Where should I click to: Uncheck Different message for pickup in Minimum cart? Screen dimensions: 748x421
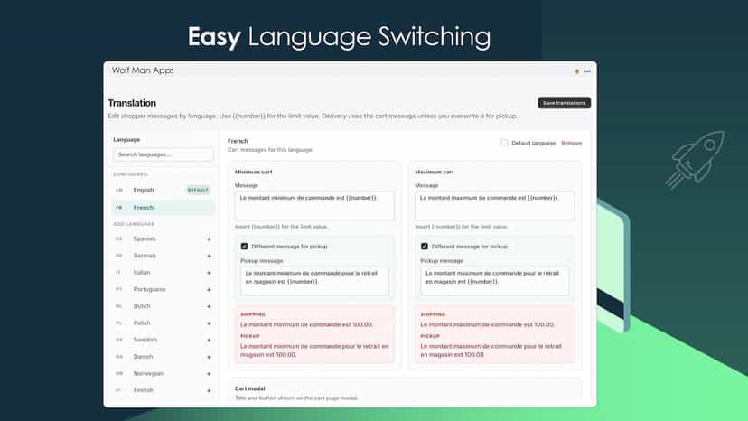coord(244,247)
